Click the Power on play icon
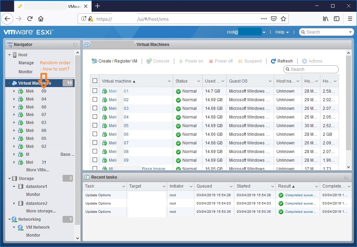The width and height of the screenshot is (357, 247). click(x=181, y=61)
